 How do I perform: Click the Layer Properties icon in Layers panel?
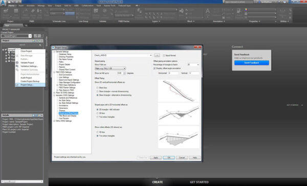pyautogui.click(x=139, y=11)
